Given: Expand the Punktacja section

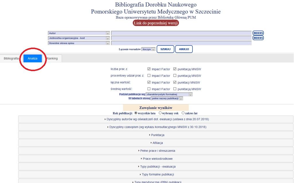Looking at the screenshot, I should 156,135.
